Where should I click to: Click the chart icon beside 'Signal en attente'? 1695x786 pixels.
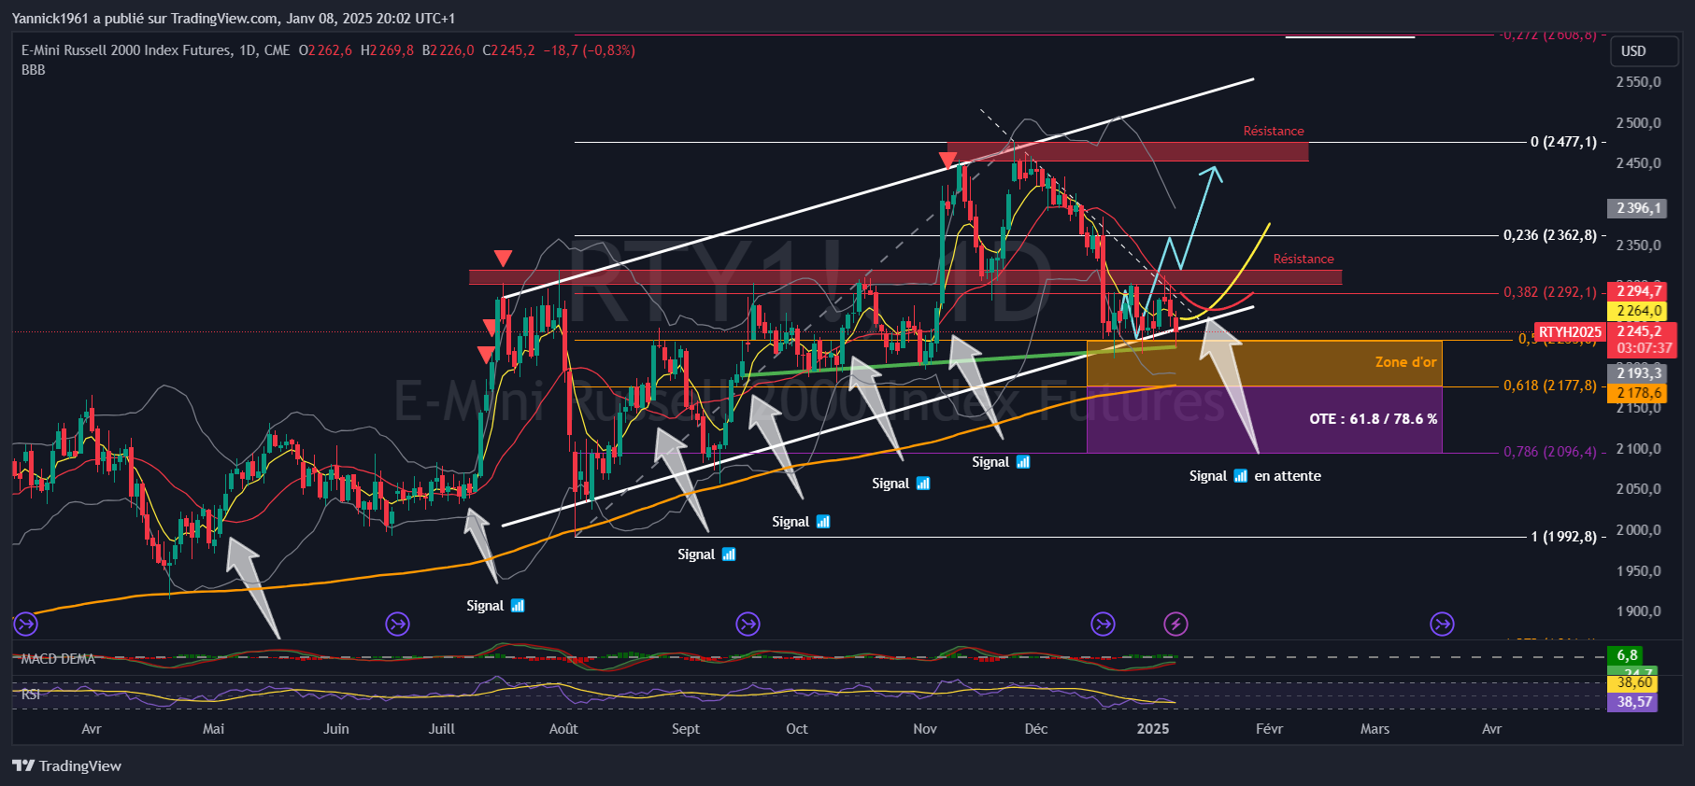[x=1240, y=476]
